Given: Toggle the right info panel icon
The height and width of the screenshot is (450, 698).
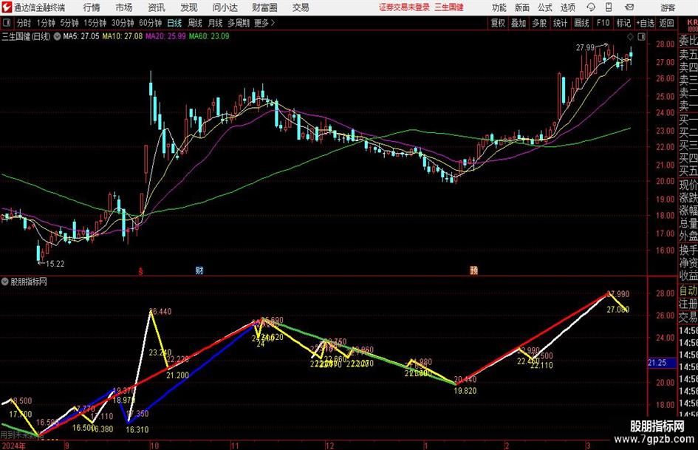Looking at the screenshot, I should coord(641,36).
